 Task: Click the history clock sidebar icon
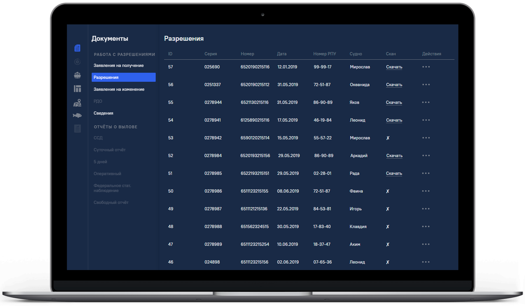77,62
